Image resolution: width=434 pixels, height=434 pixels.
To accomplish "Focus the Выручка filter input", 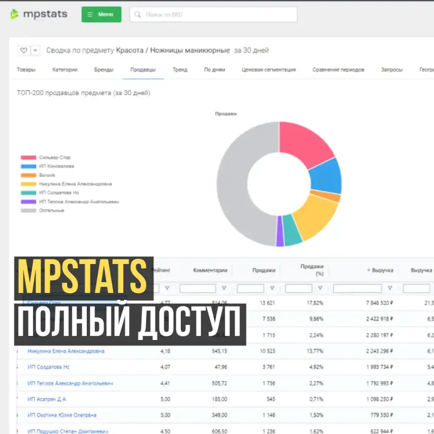I will pyautogui.click(x=358, y=288).
